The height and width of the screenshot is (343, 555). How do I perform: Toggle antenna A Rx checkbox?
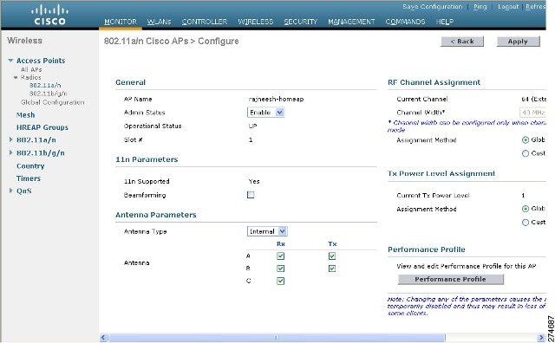pyautogui.click(x=280, y=256)
